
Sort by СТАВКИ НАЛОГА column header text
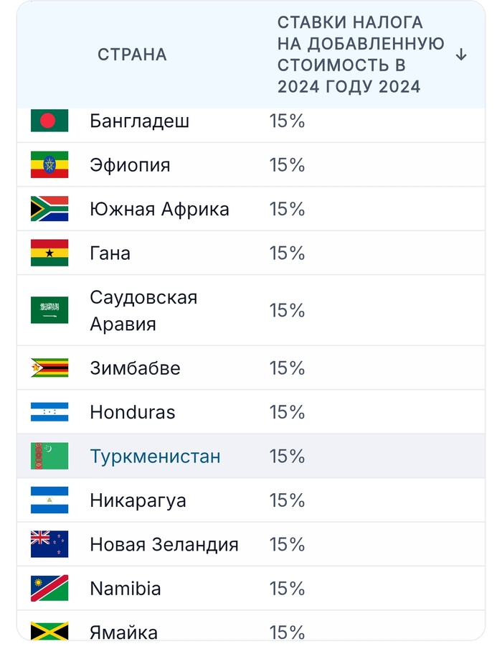[360, 55]
